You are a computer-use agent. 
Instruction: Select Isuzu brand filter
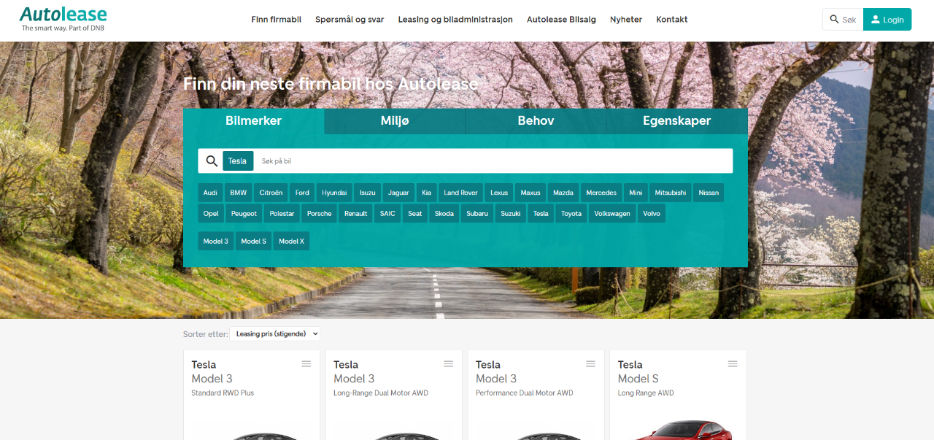click(368, 193)
